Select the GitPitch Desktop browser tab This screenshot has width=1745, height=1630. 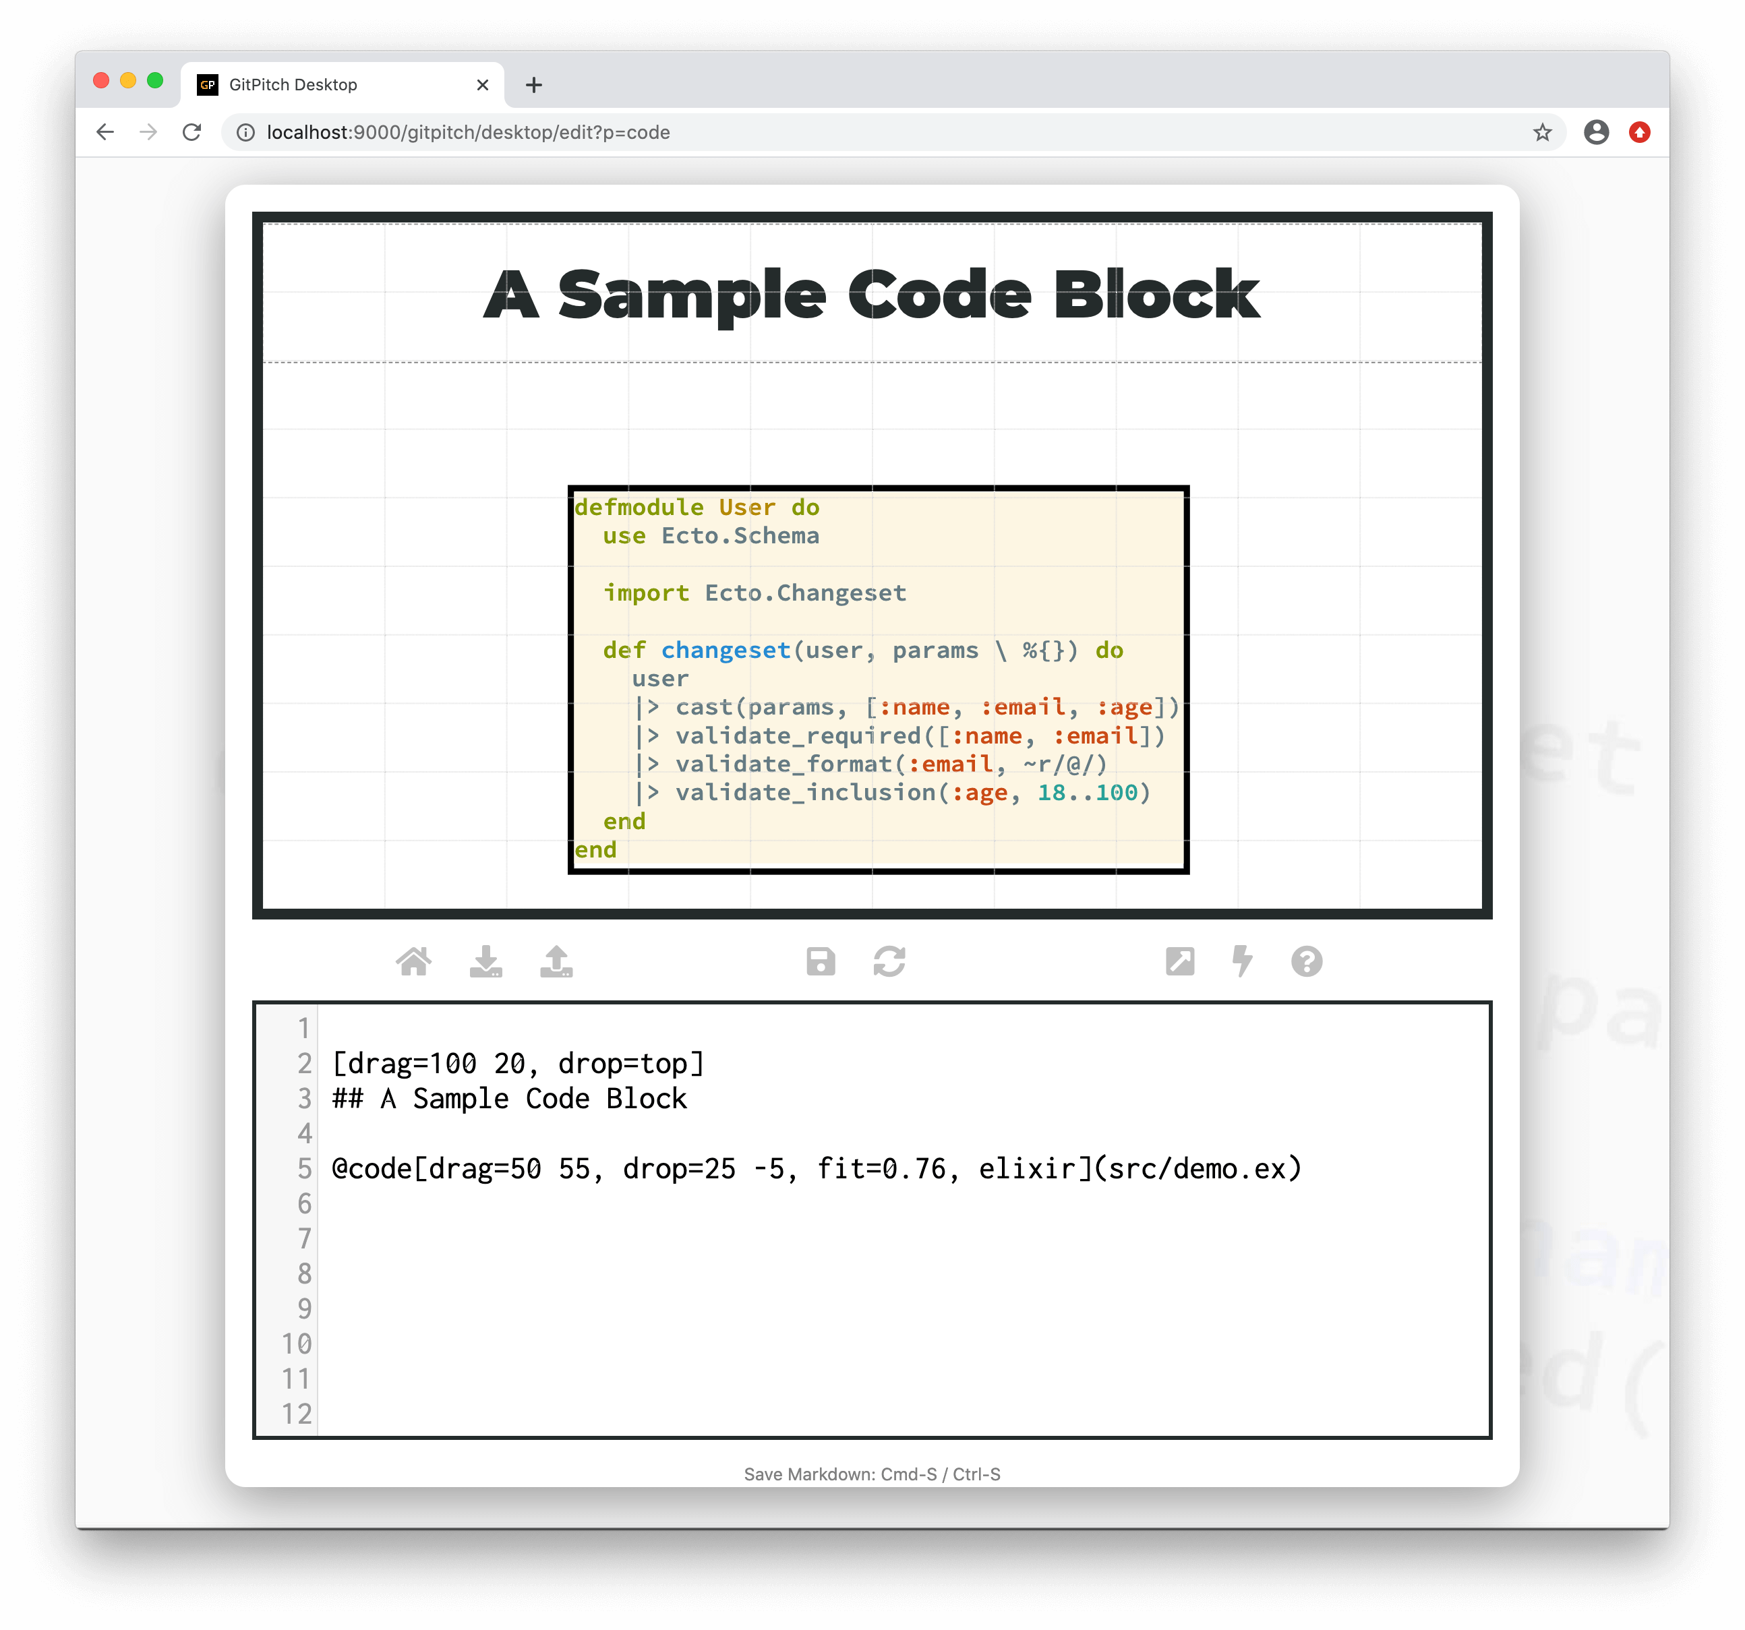(x=343, y=85)
